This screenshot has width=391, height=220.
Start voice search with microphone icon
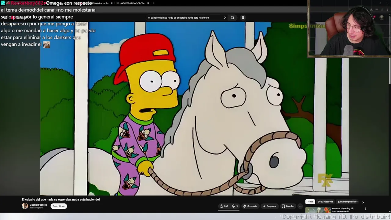(243, 18)
